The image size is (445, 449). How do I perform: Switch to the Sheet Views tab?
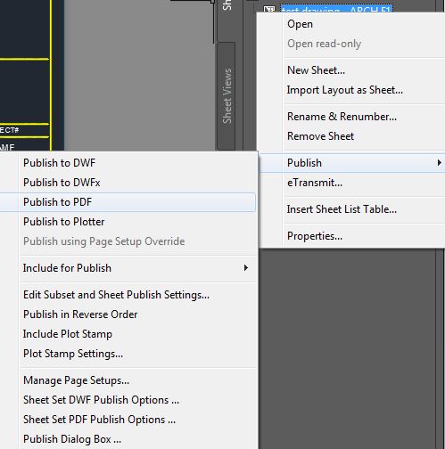pyautogui.click(x=227, y=96)
